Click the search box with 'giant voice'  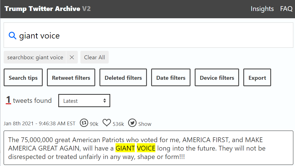click(148, 35)
